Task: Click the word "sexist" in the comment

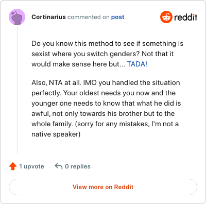Action: 41,54
